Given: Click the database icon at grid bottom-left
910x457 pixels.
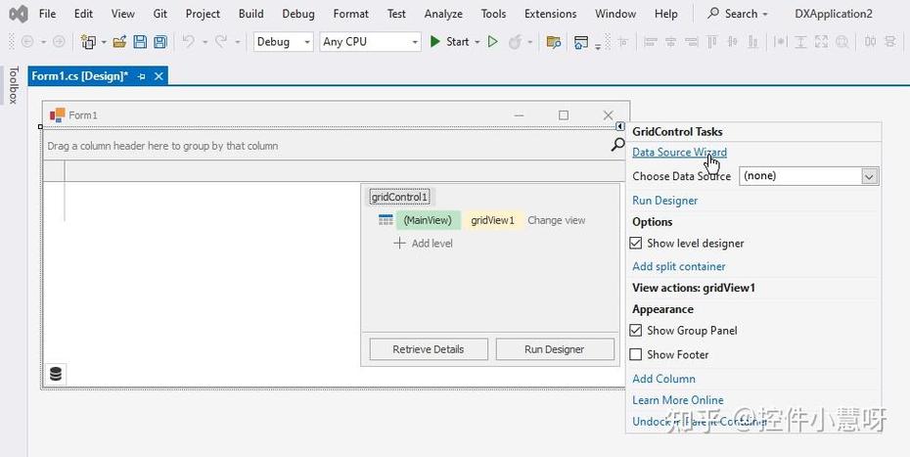Looking at the screenshot, I should click(56, 374).
